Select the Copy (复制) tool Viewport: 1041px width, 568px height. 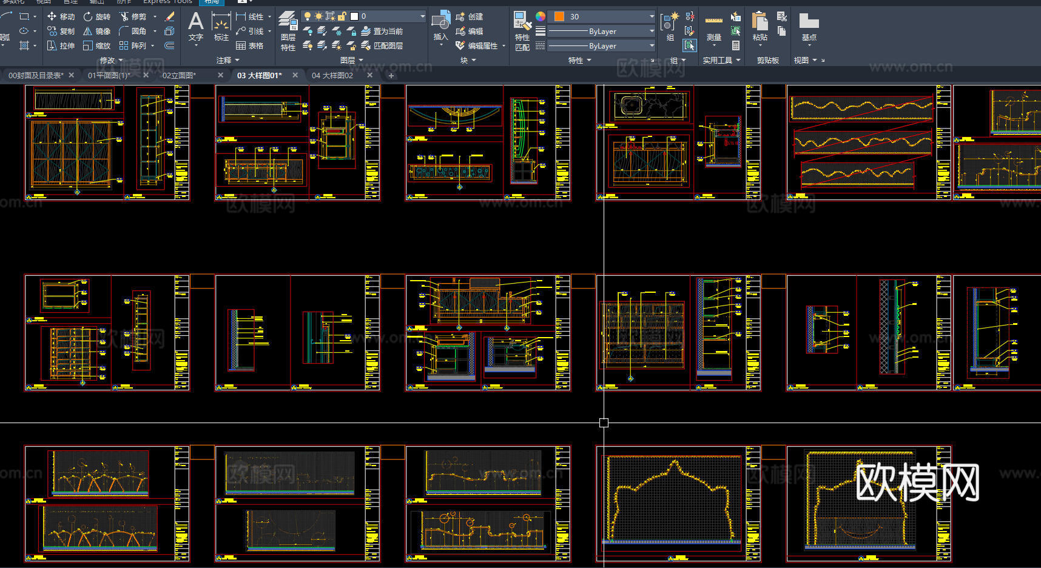pyautogui.click(x=61, y=31)
